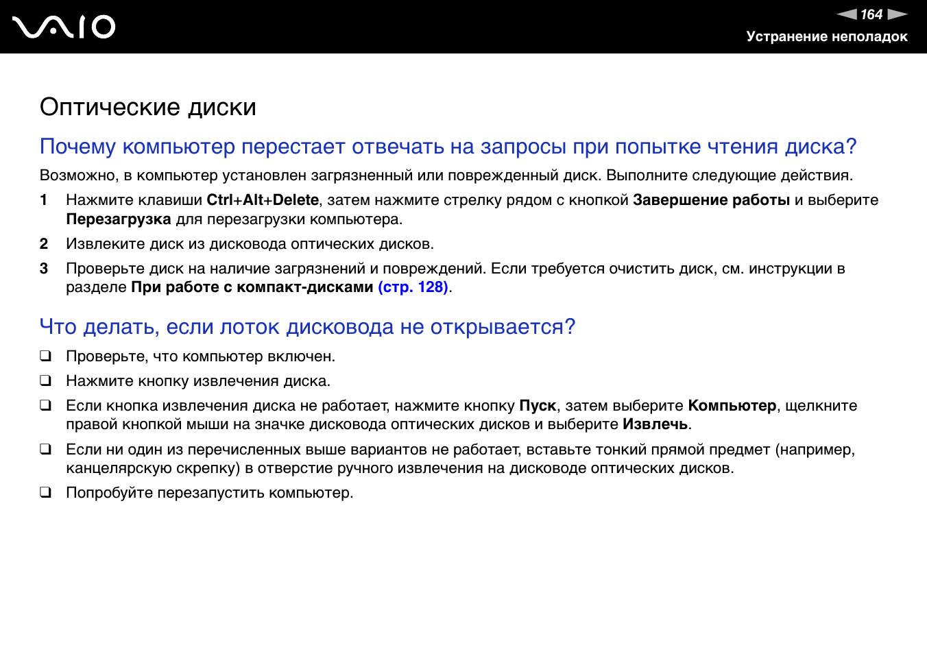This screenshot has width=927, height=654.
Task: Tick the bullet box for "Если кнопка извлечения диска"
Action: [x=45, y=405]
